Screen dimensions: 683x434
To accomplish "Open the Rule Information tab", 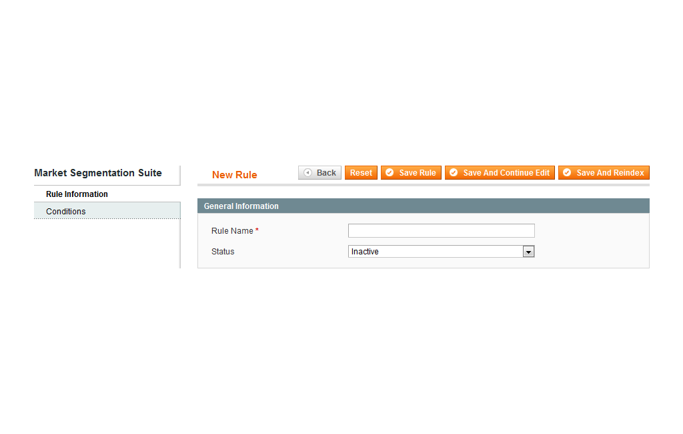I will click(x=107, y=194).
